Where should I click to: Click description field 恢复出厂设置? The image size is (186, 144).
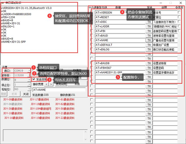click(x=165, y=45)
